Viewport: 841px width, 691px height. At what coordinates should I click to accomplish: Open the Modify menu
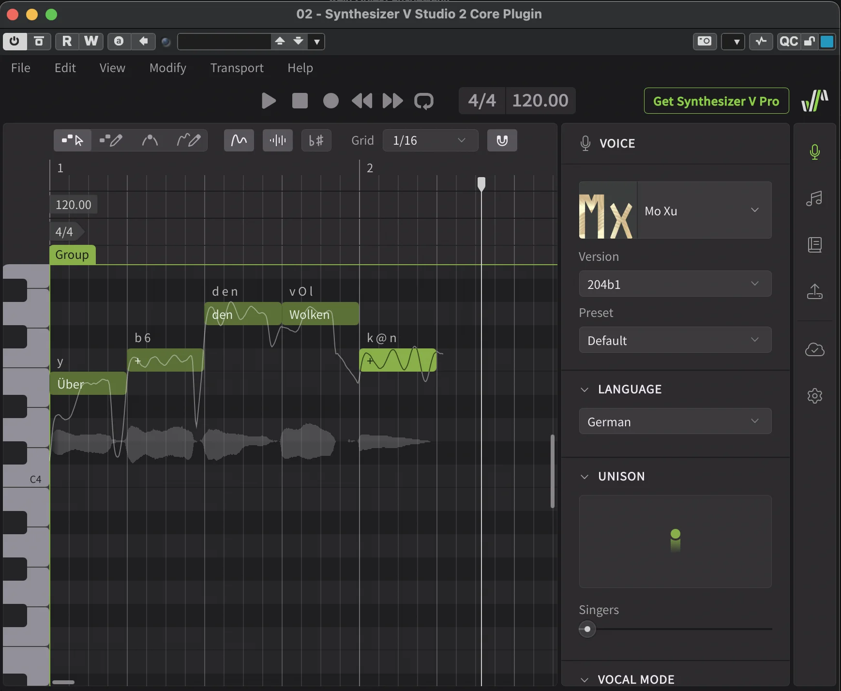pos(168,68)
